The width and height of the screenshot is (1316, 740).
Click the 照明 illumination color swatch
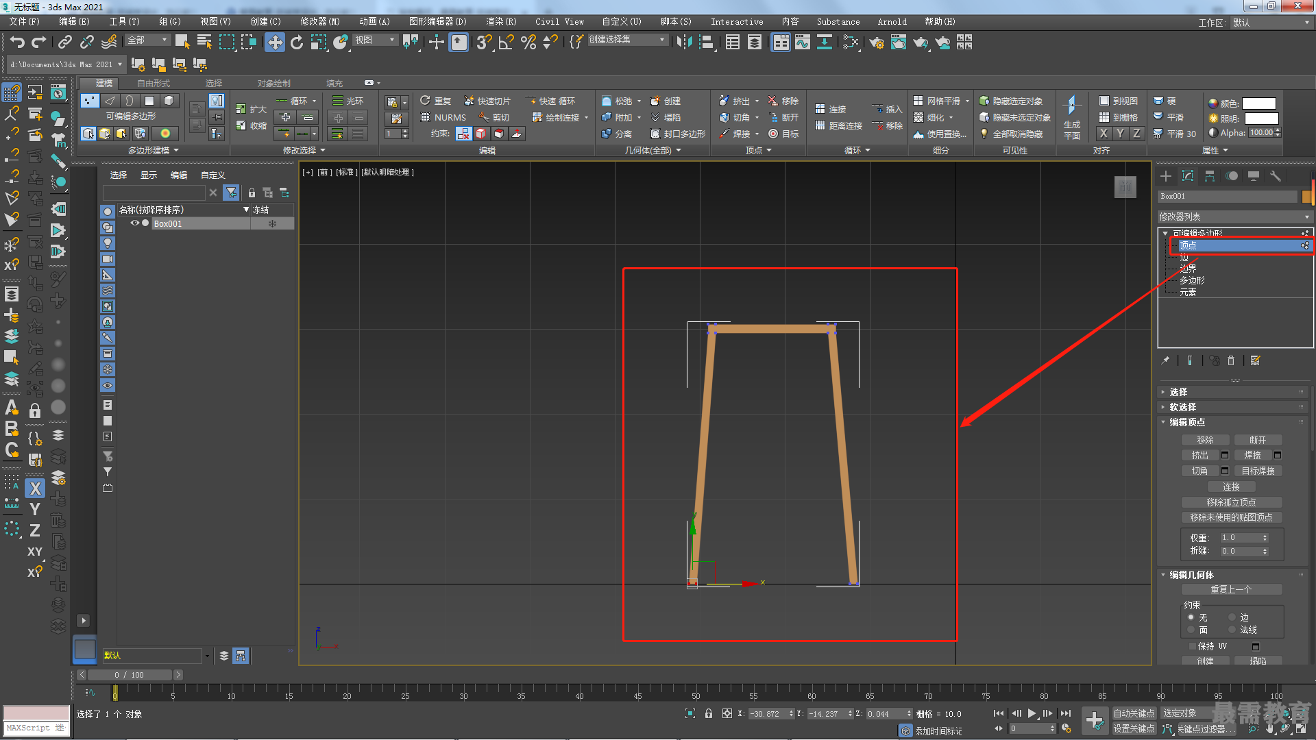(1262, 119)
